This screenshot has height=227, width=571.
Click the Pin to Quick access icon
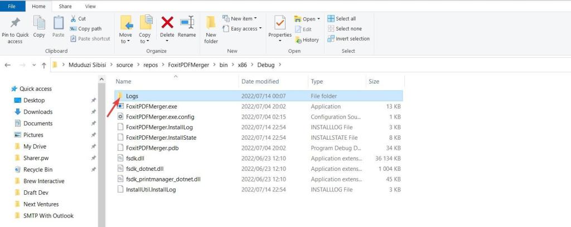tap(15, 23)
